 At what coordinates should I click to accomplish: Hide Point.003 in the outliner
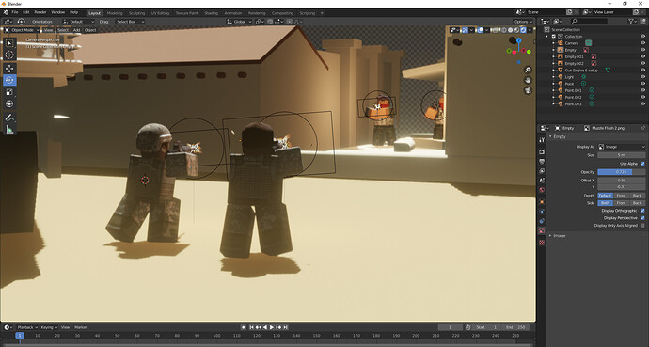[642, 104]
